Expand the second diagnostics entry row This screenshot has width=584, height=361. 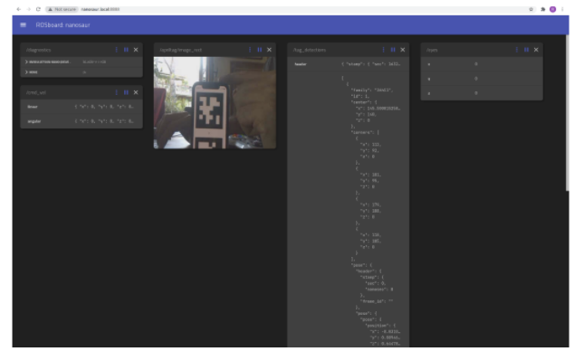tap(81, 72)
